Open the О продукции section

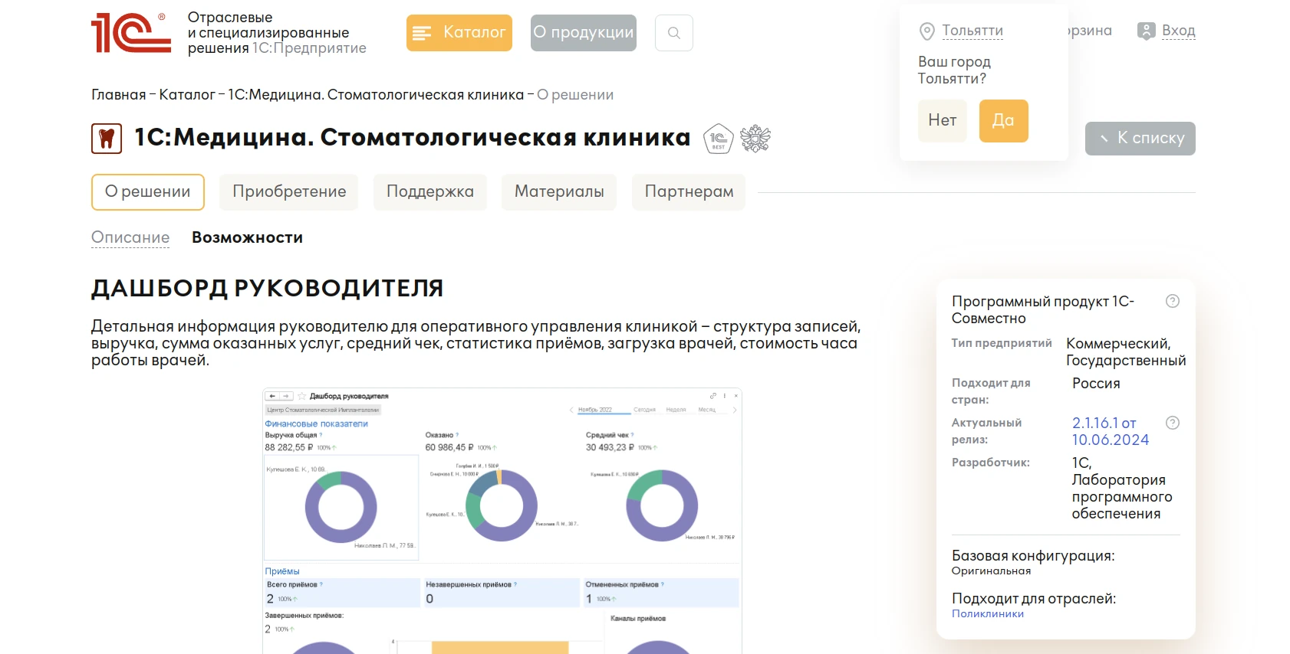click(584, 33)
